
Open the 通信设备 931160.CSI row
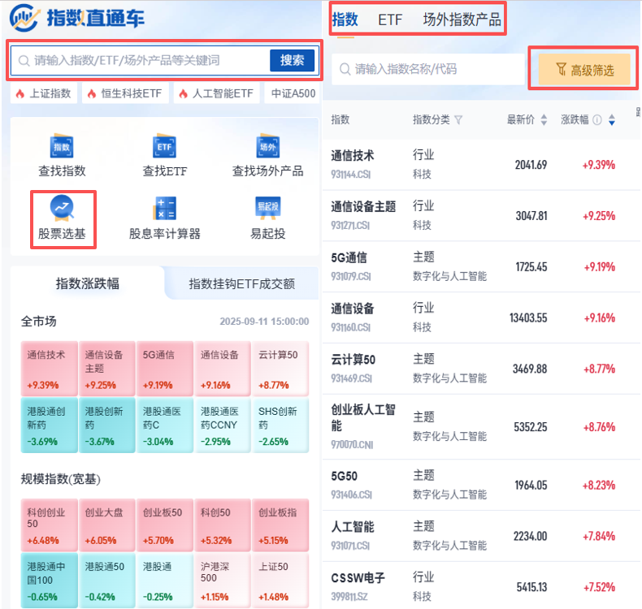(x=481, y=317)
